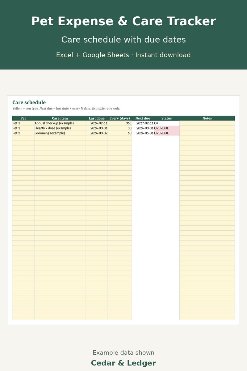
Task: Click the '2027-02-11' next due cell
Action: [x=143, y=123]
